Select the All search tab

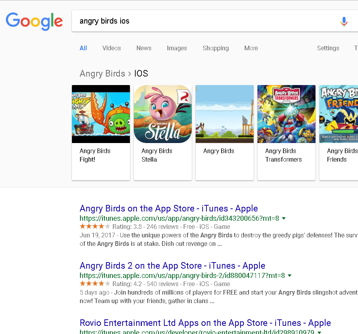pyautogui.click(x=83, y=48)
